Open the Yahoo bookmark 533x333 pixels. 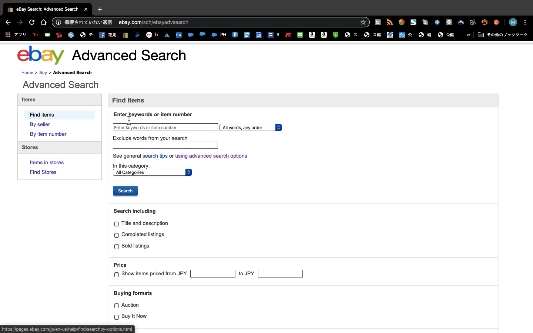(36, 35)
